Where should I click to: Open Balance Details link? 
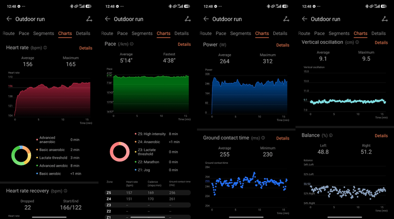pos(381,136)
